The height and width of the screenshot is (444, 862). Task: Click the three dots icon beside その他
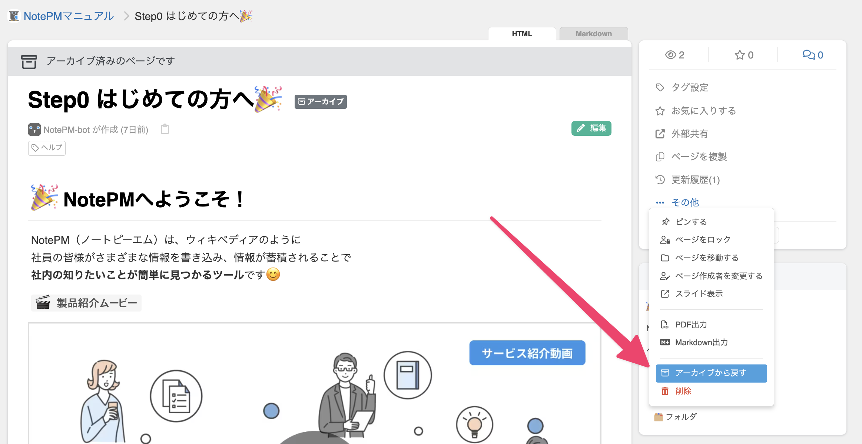[660, 202]
